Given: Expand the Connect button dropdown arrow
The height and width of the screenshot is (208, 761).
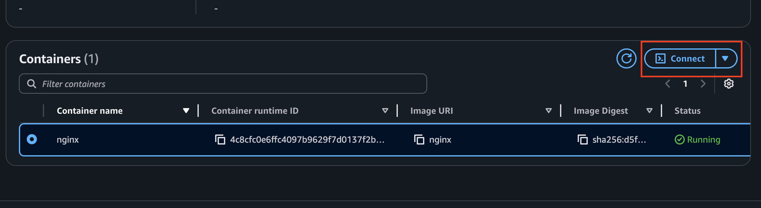Looking at the screenshot, I should pyautogui.click(x=725, y=58).
